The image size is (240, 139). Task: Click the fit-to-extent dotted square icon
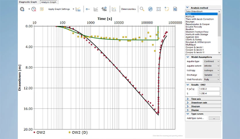(158, 9)
